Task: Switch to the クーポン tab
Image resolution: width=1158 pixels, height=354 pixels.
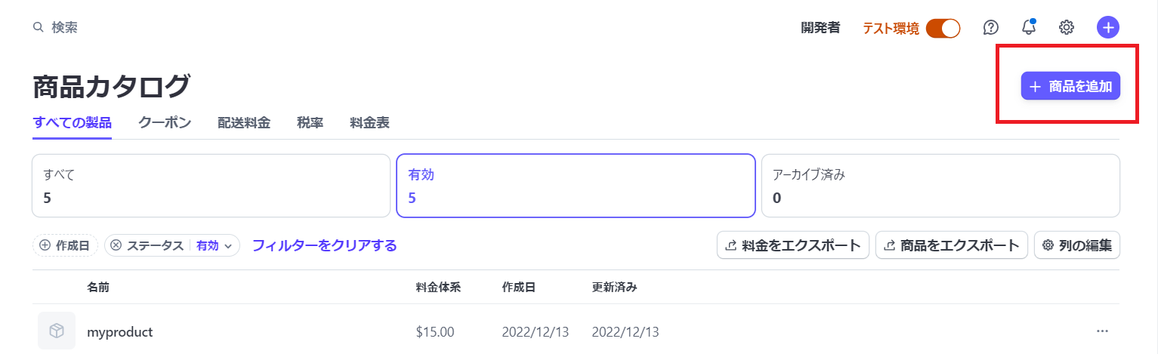Action: pos(165,122)
